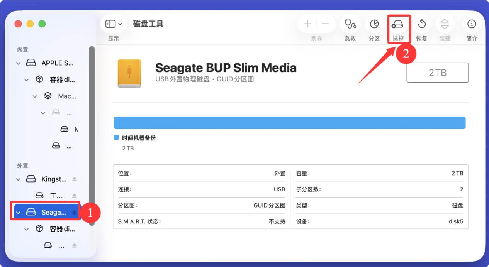This screenshot has width=489, height=267.
Task: Collapse the APPLE S... internal disk entry
Action: coord(18,63)
